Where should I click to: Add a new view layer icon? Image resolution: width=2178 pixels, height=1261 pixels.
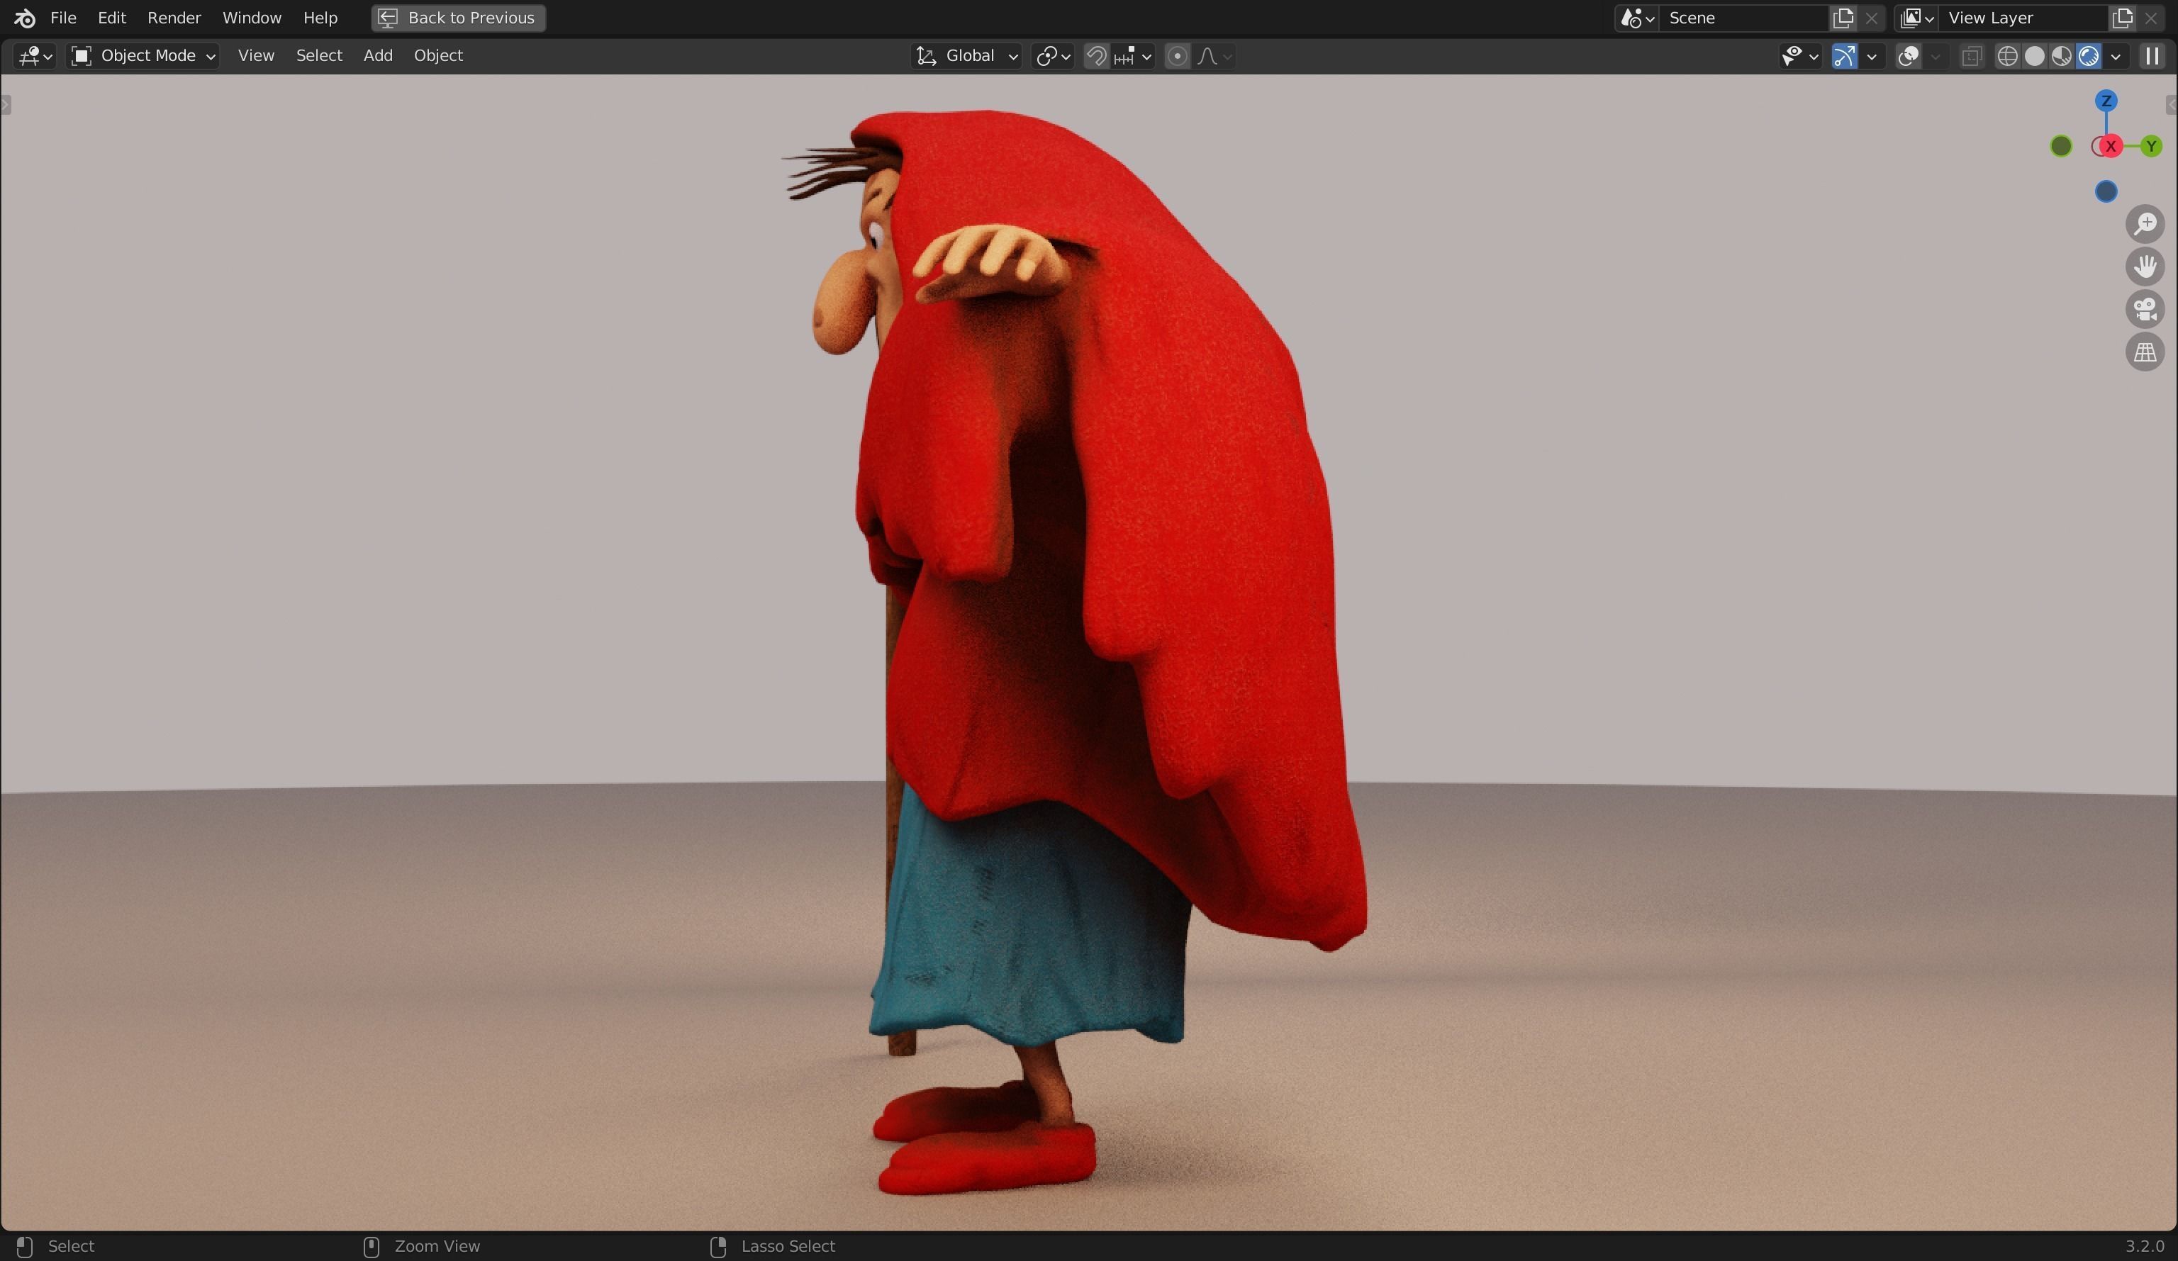(x=2122, y=18)
